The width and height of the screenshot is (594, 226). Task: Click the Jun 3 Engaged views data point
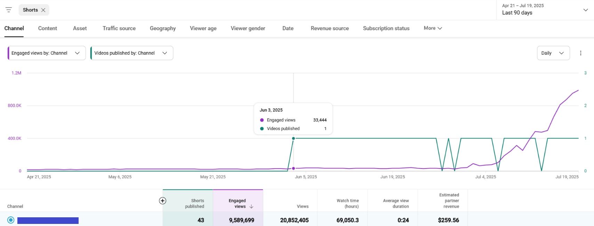point(294,169)
